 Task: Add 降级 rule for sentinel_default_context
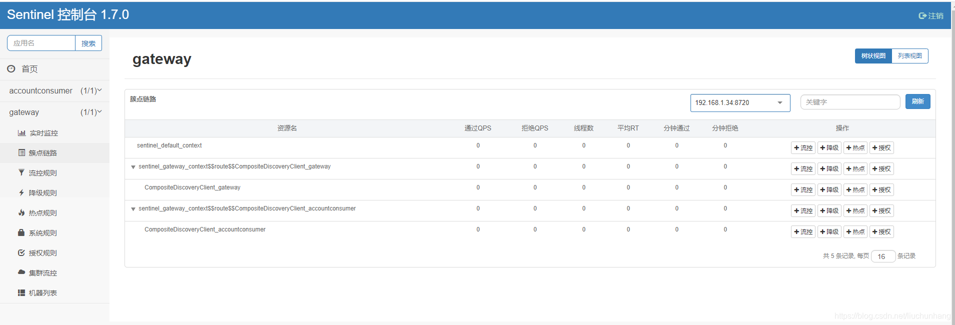[829, 148]
